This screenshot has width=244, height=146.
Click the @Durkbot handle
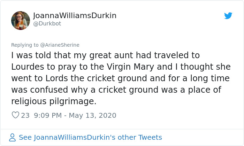pos(48,24)
